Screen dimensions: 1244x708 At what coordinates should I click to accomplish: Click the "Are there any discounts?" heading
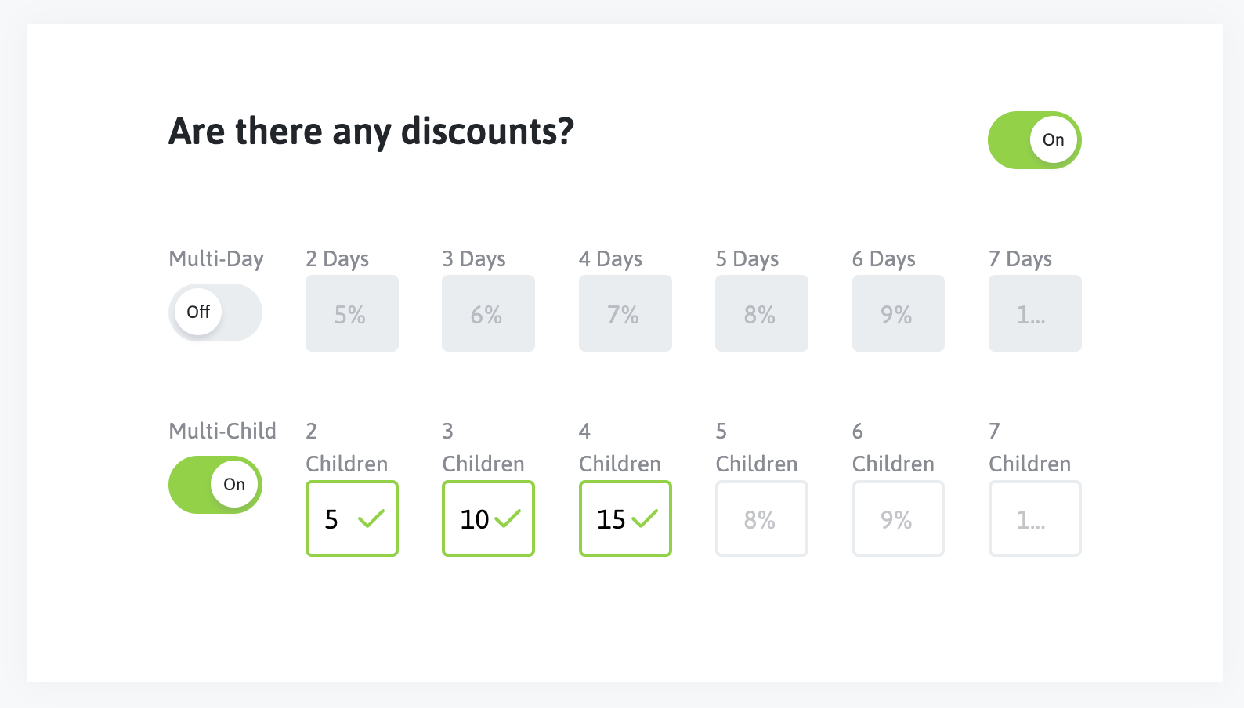coord(371,132)
